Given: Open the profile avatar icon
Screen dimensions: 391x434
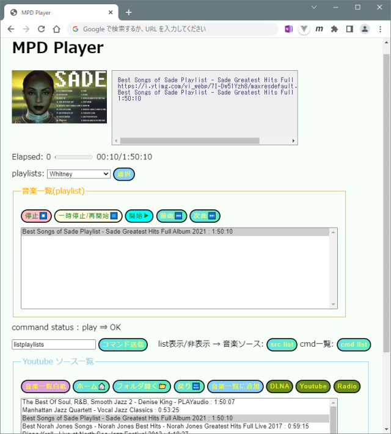Looking at the screenshot, I should [365, 29].
